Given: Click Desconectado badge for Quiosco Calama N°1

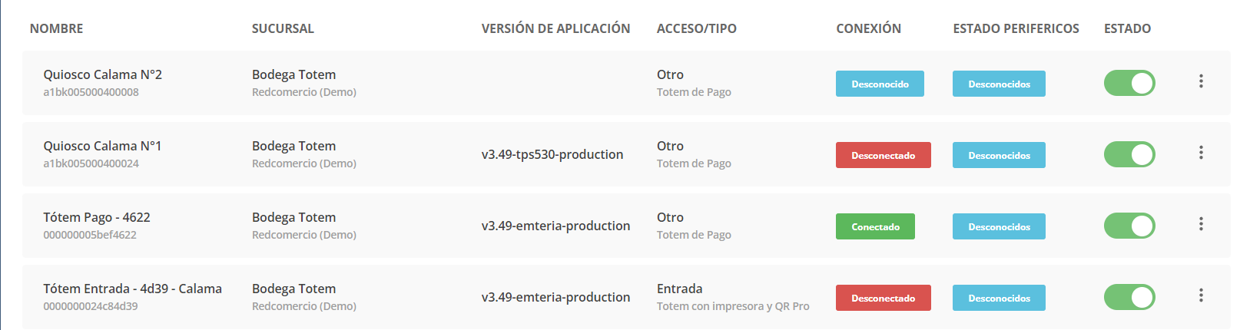Looking at the screenshot, I should (x=883, y=155).
